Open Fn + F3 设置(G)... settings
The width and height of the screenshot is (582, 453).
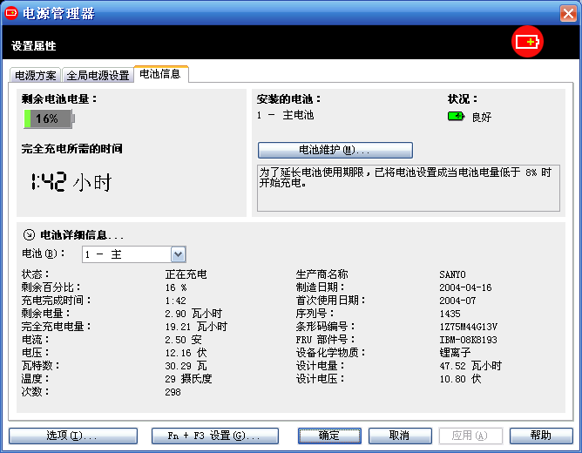click(x=214, y=435)
